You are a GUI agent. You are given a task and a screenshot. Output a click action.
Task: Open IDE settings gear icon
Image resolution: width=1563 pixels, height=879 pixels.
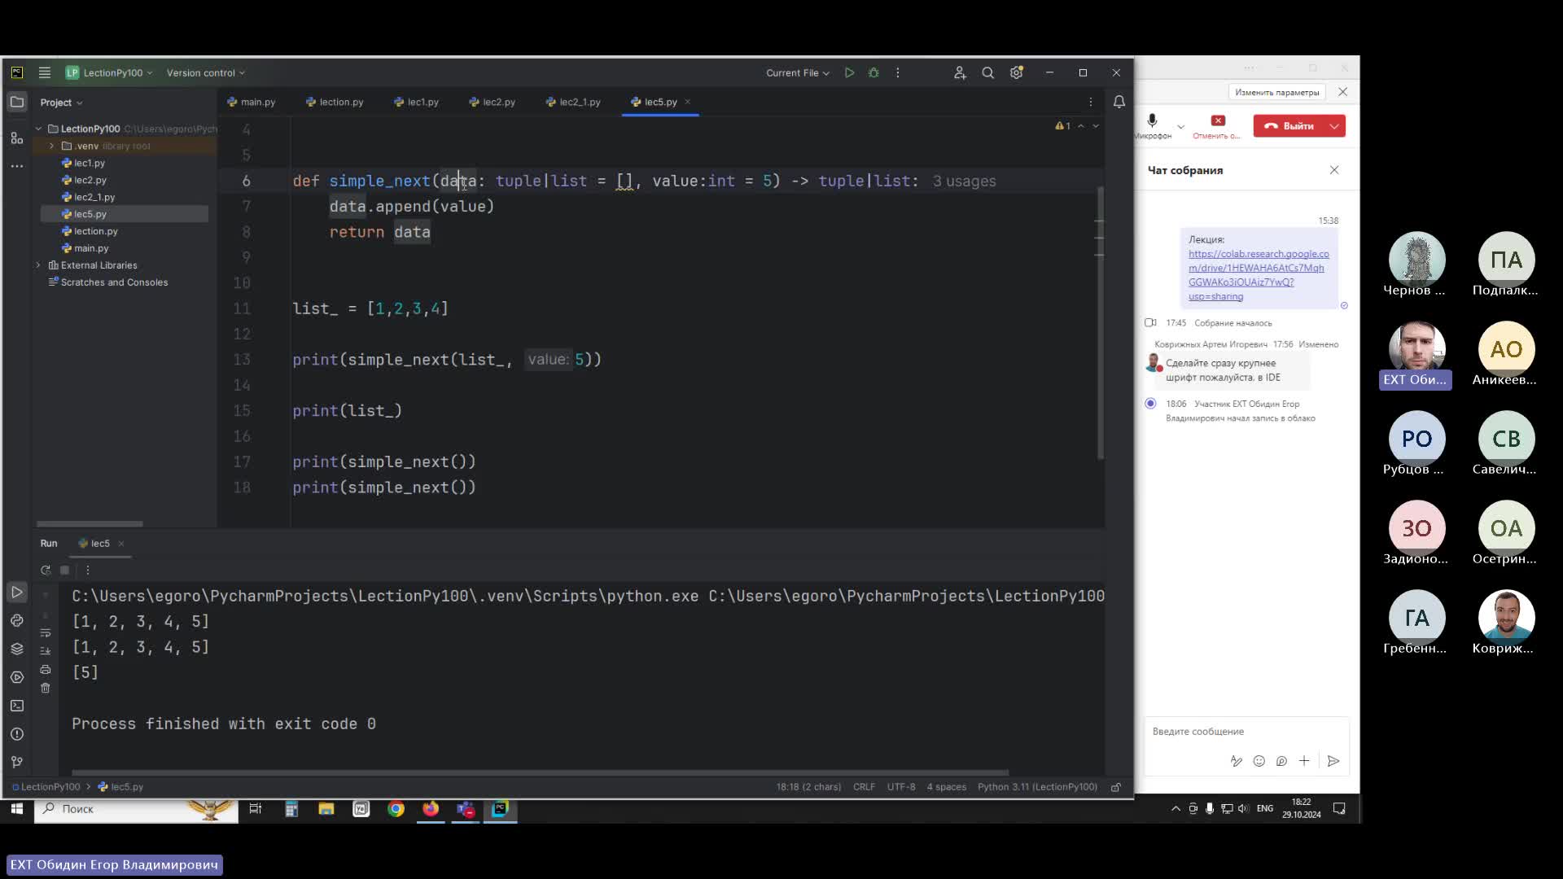point(1017,72)
